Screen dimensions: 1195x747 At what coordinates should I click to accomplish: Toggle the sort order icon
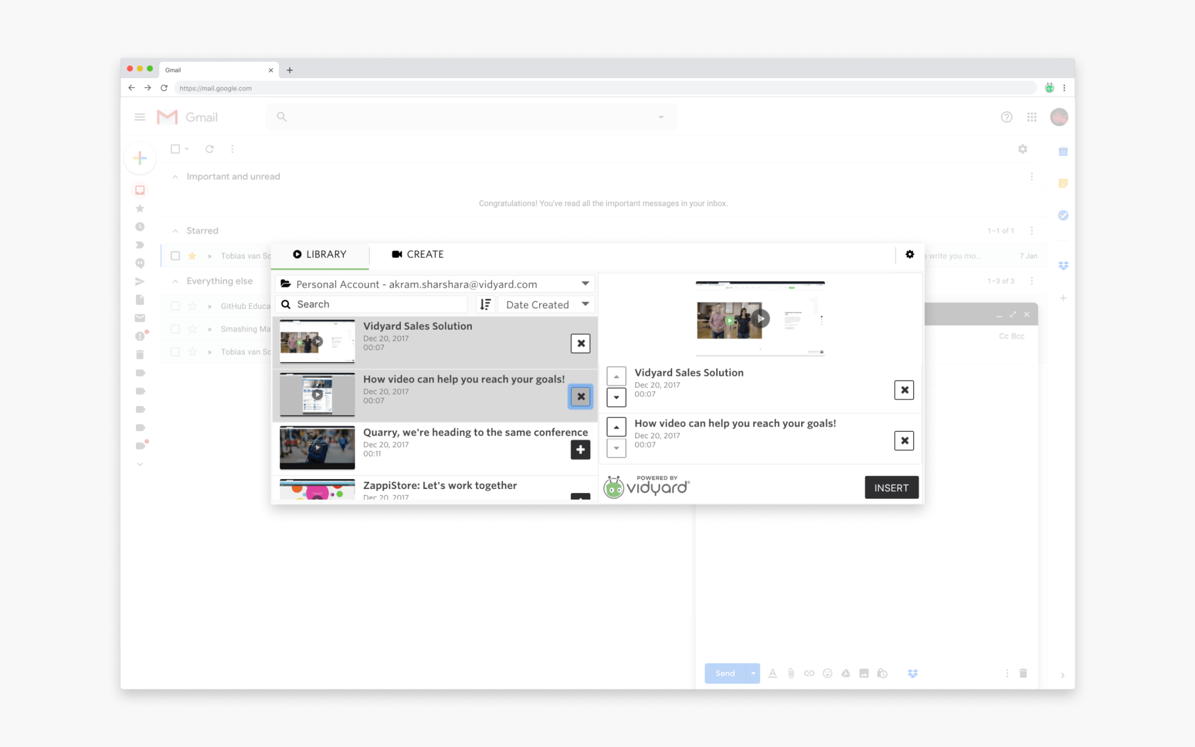point(485,304)
